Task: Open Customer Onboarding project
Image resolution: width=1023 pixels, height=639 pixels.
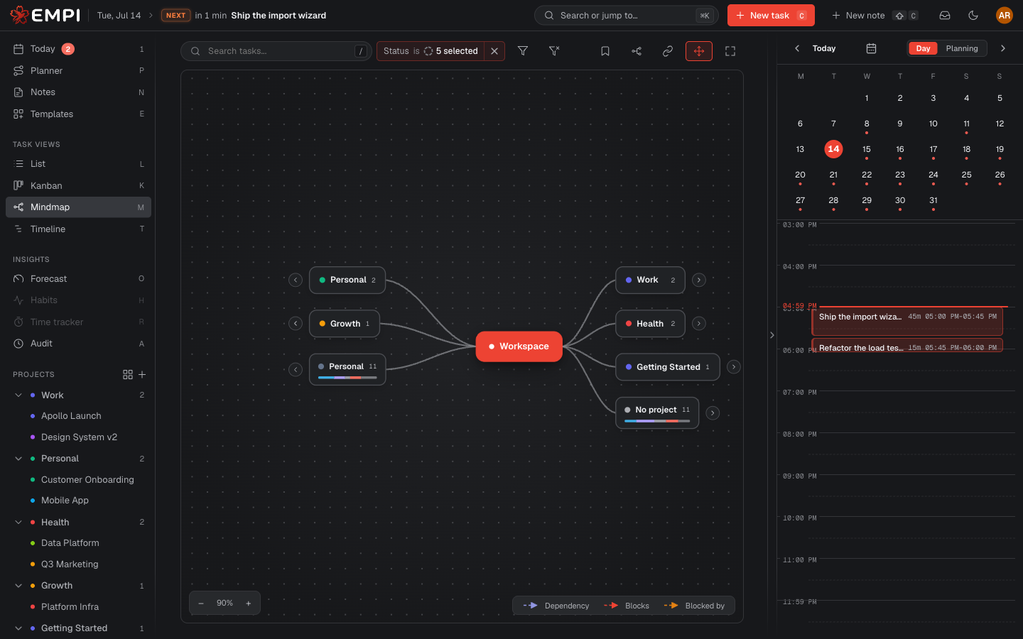Action: click(87, 480)
